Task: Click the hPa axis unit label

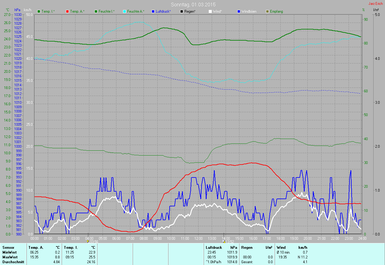Action: click(17, 10)
